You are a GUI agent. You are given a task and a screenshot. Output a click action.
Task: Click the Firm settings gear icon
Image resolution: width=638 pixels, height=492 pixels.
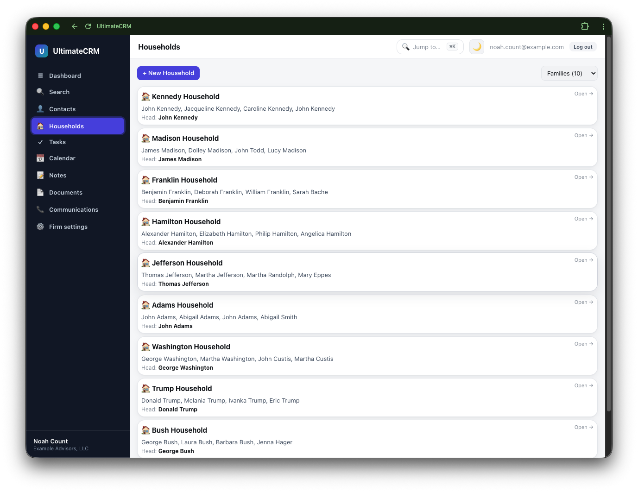[40, 227]
